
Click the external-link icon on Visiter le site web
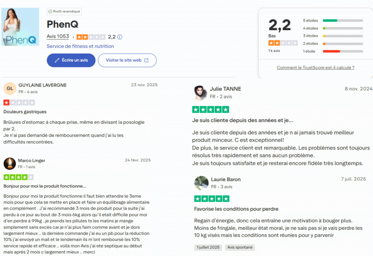(147, 60)
